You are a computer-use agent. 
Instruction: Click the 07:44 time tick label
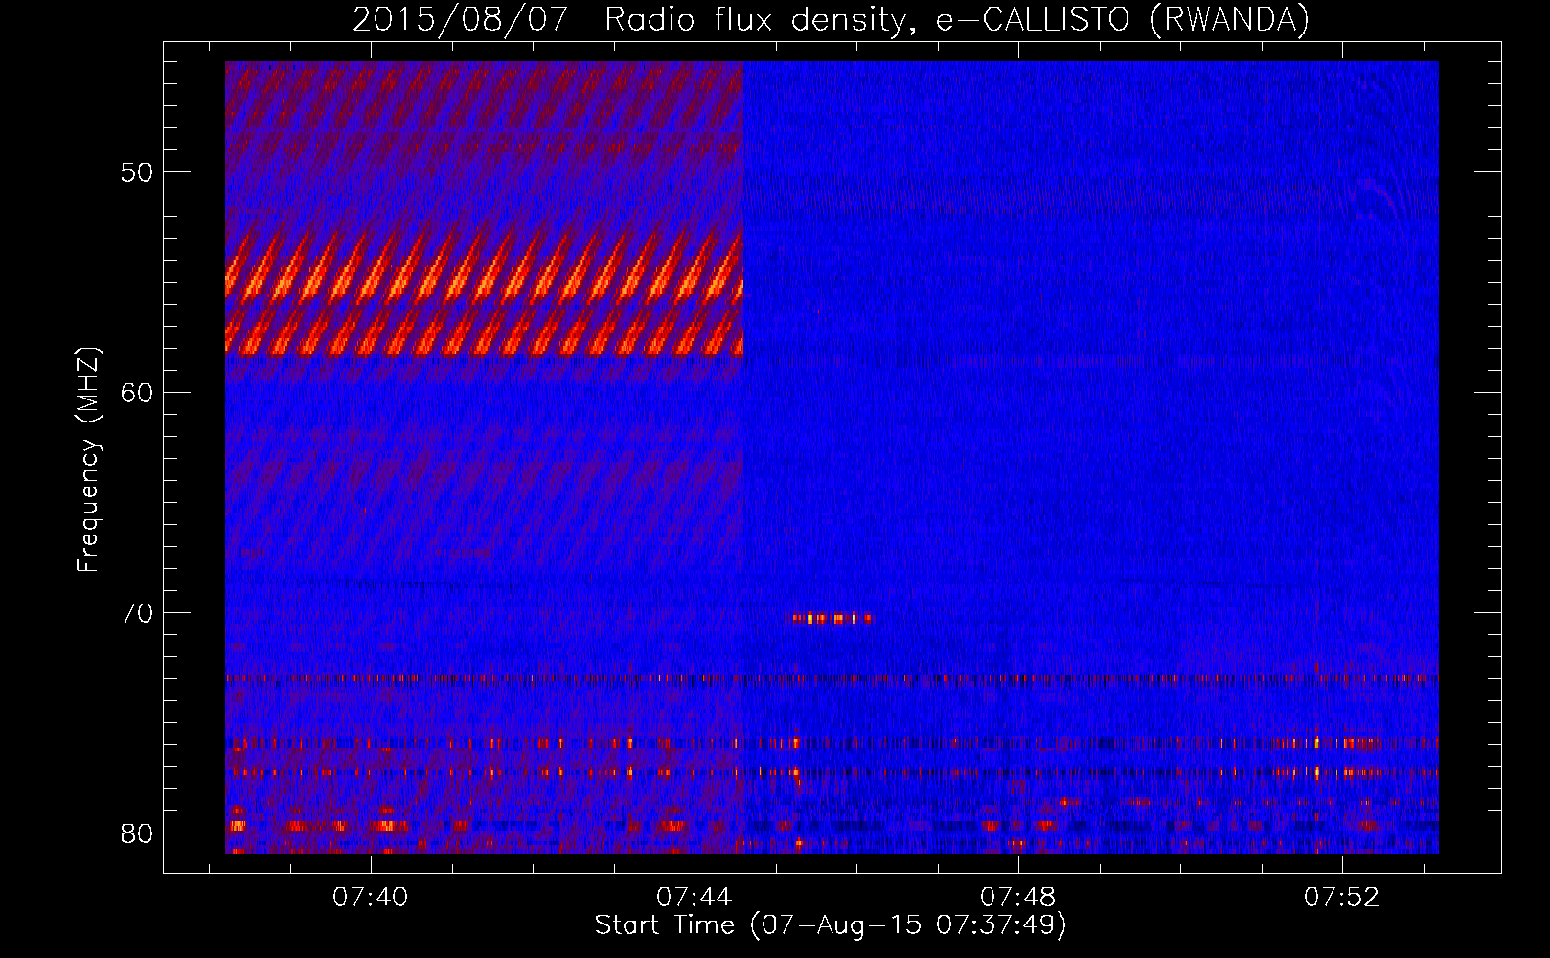coord(694,898)
